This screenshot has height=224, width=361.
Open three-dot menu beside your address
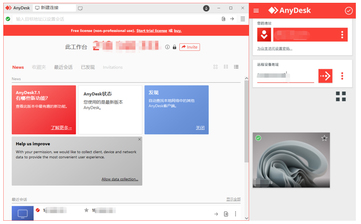point(342,35)
